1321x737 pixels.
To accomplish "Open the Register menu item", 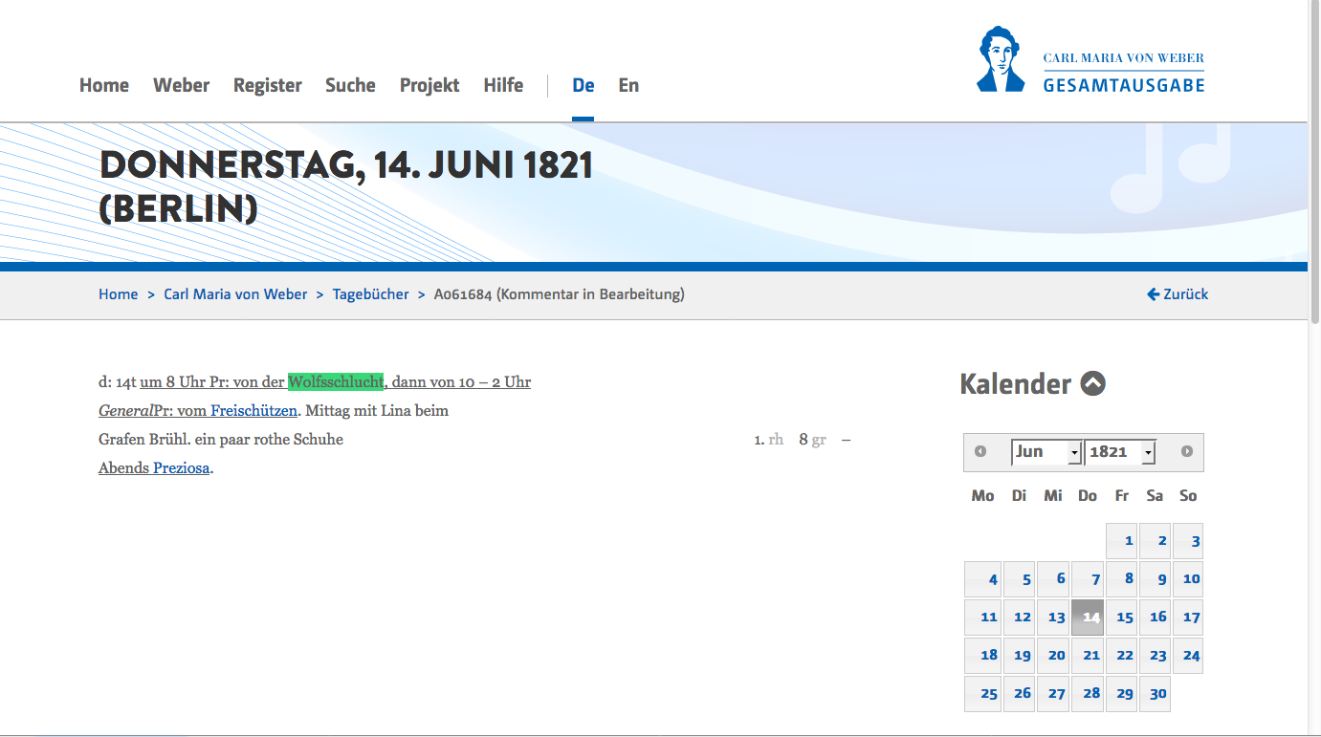I will (x=268, y=85).
